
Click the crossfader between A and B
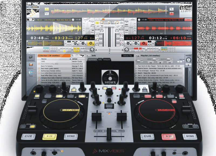109,50
